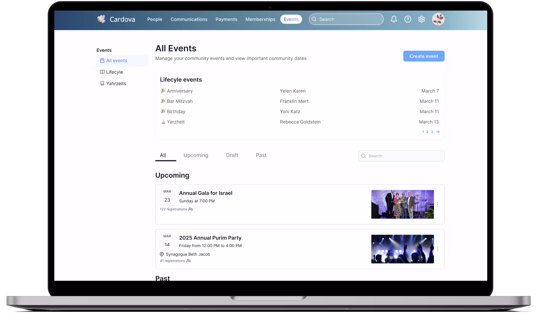Open the Memberships menu
The image size is (536, 313).
coord(260,19)
